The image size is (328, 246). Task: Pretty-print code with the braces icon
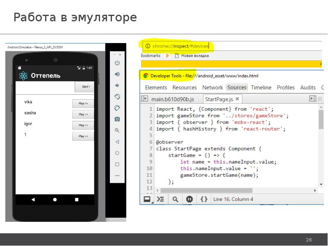click(x=204, y=199)
